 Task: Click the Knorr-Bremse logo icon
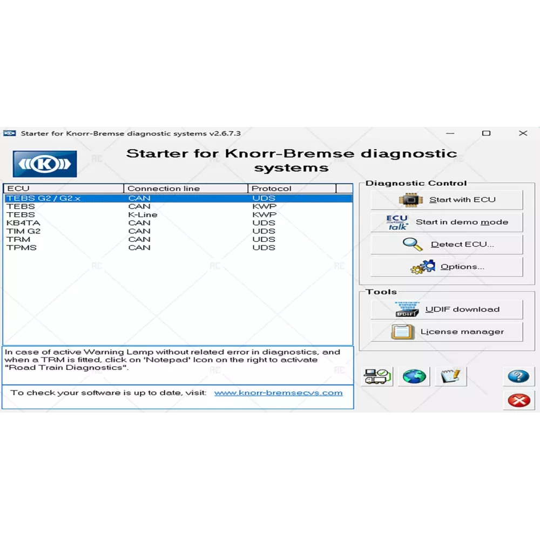[45, 164]
